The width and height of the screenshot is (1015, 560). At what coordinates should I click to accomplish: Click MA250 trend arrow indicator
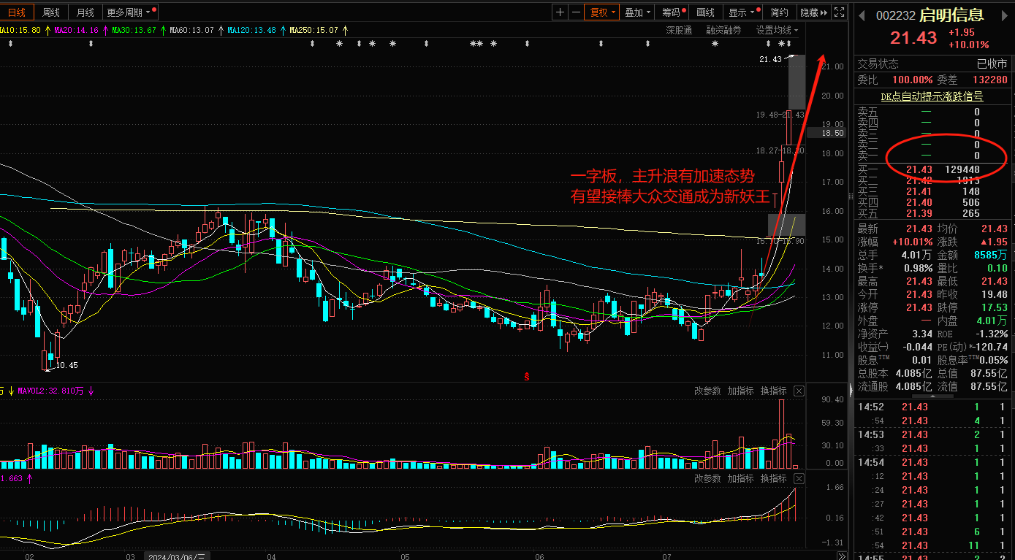(x=345, y=30)
